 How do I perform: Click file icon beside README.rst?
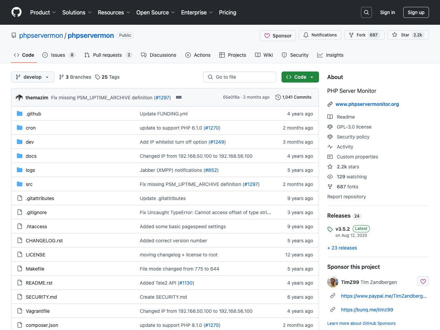(20, 283)
